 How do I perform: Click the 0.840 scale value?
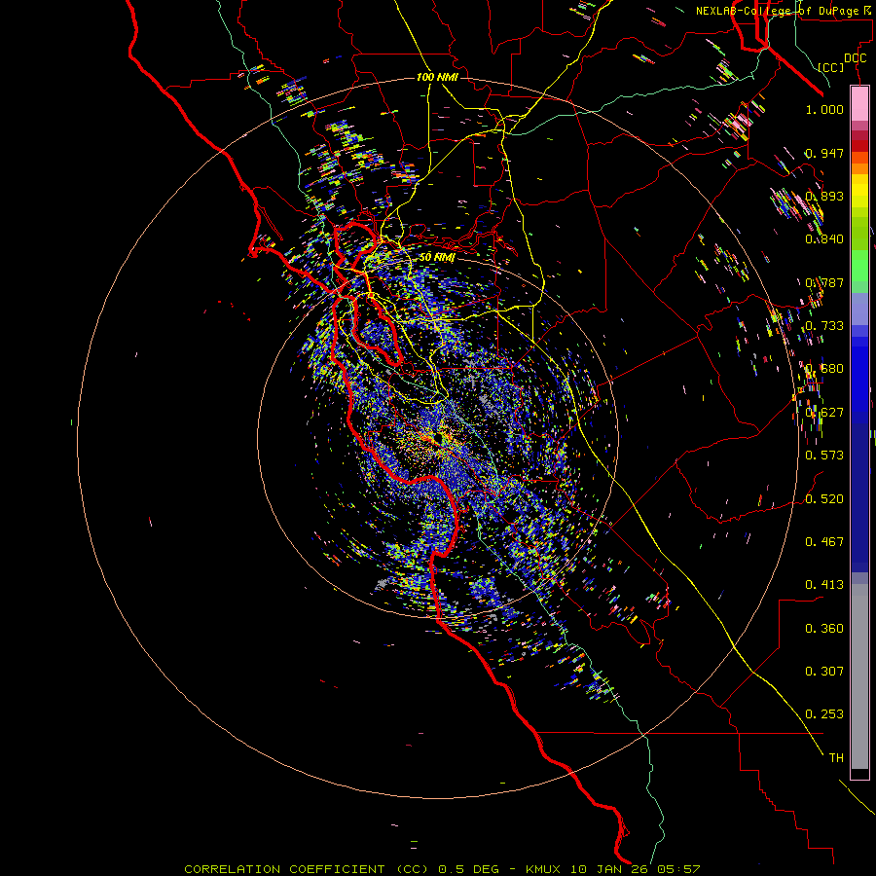coord(824,239)
